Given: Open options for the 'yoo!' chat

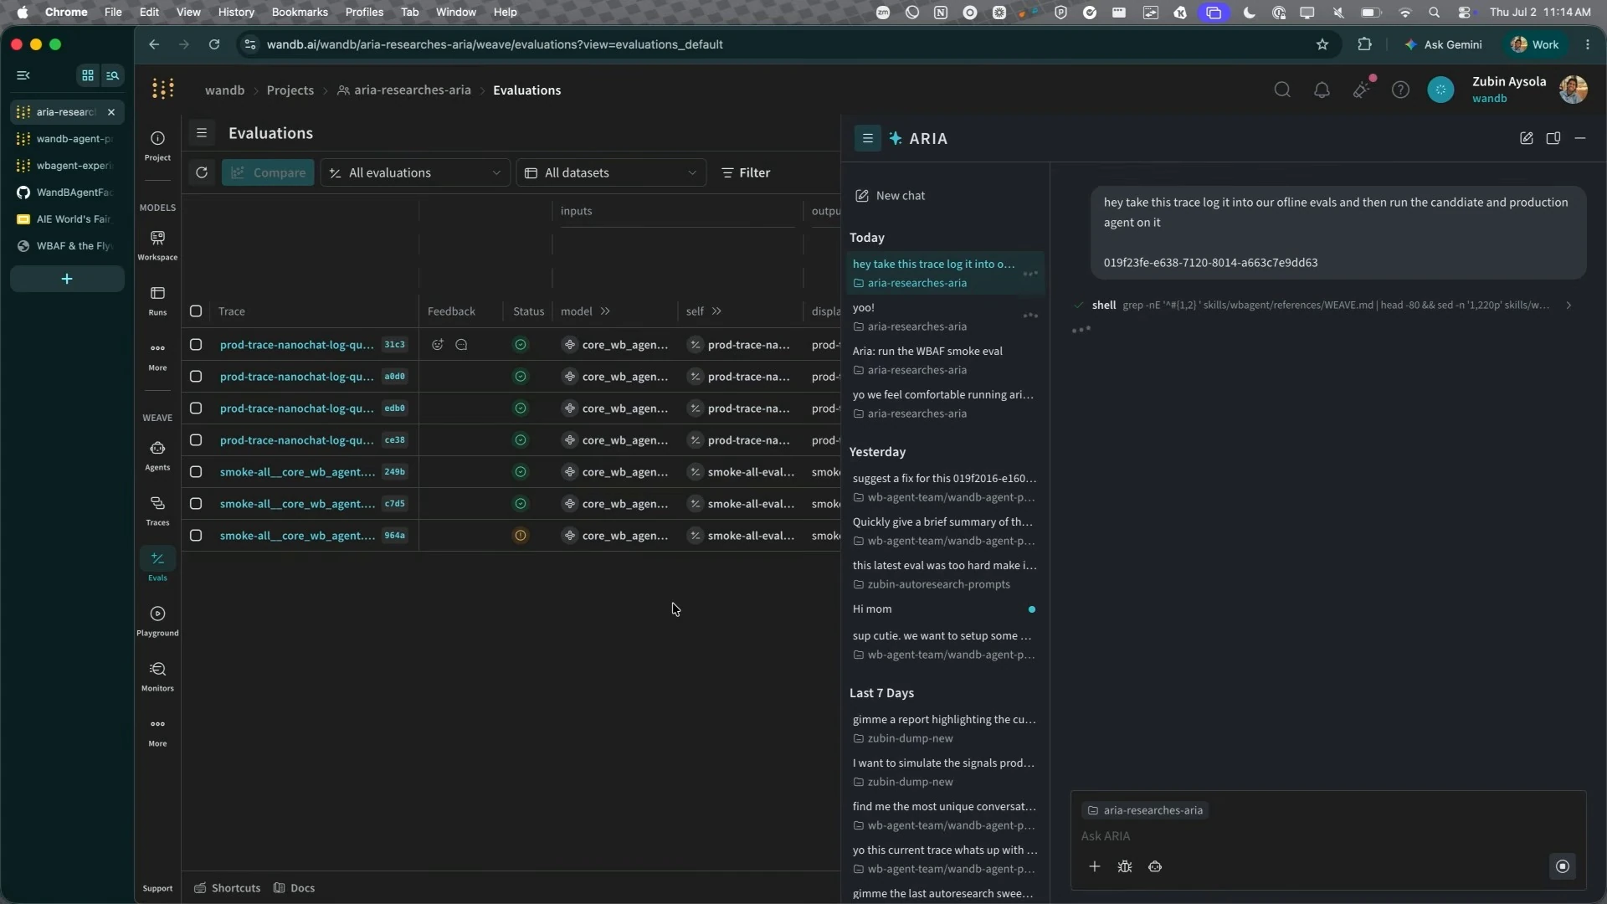Looking at the screenshot, I should point(1030,316).
